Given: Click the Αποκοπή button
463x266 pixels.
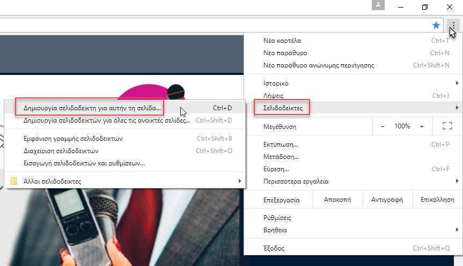Looking at the screenshot, I should (x=337, y=200).
